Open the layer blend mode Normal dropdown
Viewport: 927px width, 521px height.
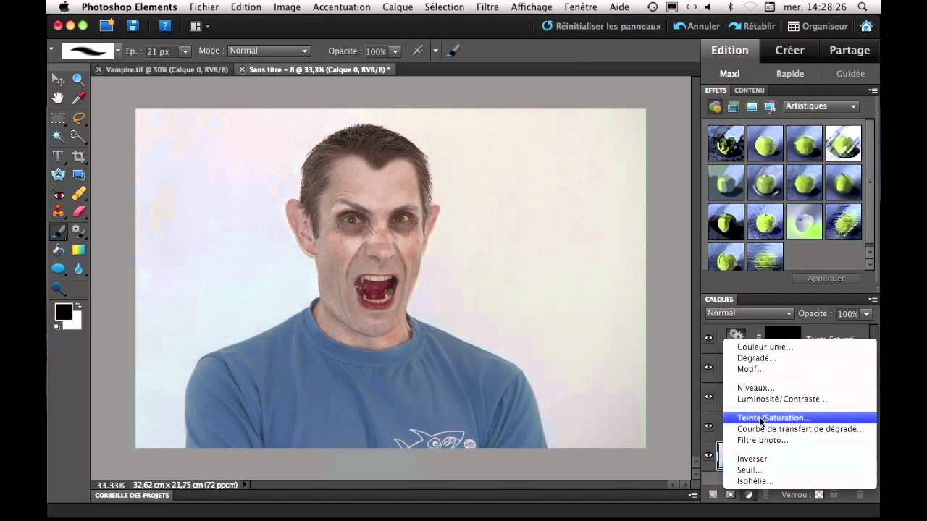750,313
